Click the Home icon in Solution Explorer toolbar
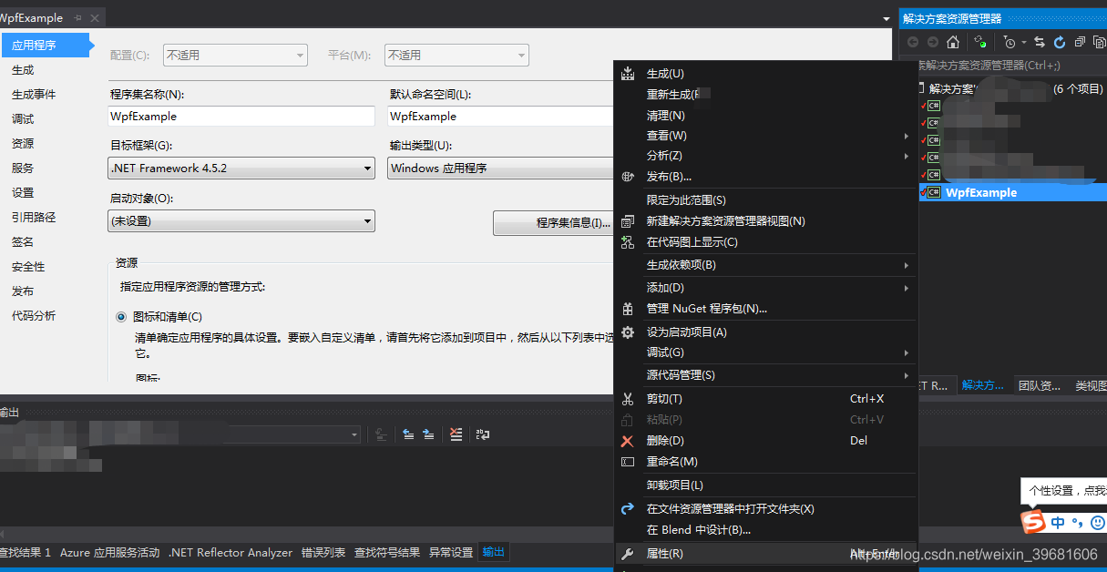The height and width of the screenshot is (572, 1107). point(953,42)
